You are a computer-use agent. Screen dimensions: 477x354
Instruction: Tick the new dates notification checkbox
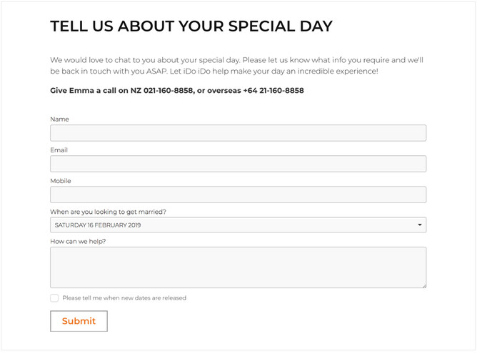(x=54, y=298)
